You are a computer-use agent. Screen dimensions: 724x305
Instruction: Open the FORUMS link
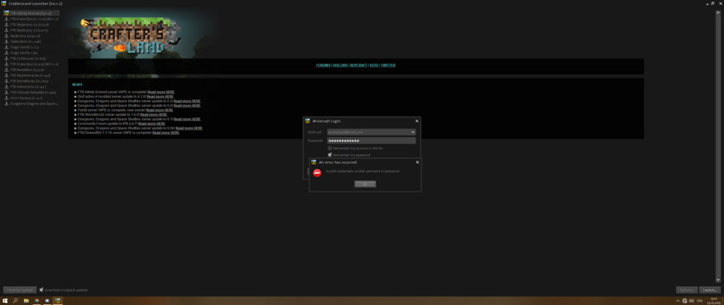point(323,65)
